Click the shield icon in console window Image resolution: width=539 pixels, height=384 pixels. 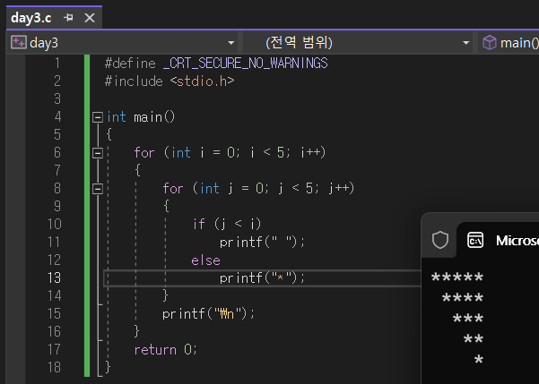click(440, 240)
